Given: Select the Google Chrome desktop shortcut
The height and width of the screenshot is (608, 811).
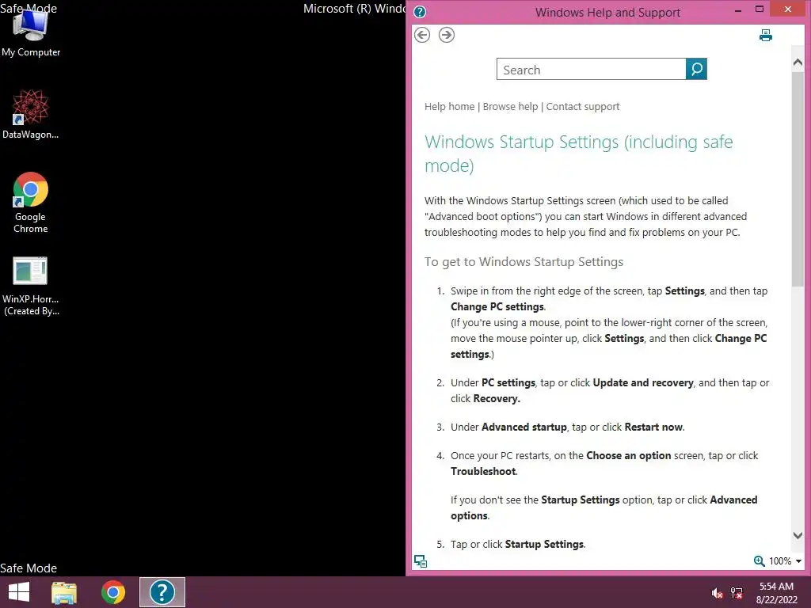Looking at the screenshot, I should (31, 203).
